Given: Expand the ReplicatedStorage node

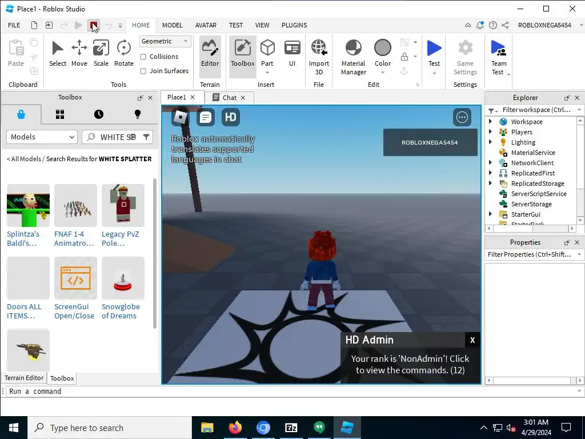Looking at the screenshot, I should [490, 183].
